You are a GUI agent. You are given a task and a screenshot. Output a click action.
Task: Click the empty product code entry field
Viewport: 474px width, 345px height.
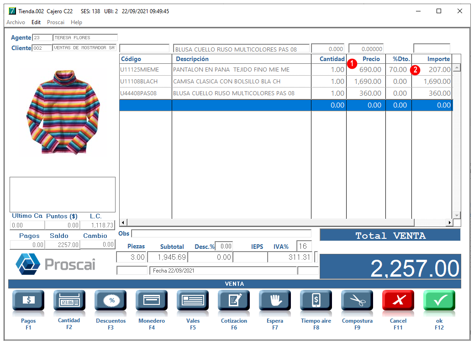144,48
